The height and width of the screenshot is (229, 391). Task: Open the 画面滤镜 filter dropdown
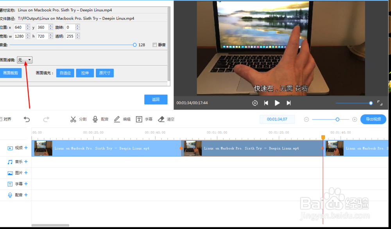[24, 60]
